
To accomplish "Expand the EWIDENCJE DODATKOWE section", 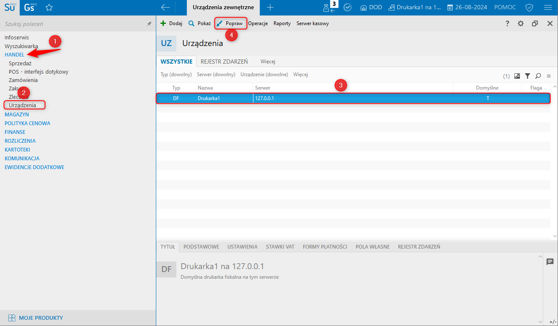I will [x=34, y=167].
